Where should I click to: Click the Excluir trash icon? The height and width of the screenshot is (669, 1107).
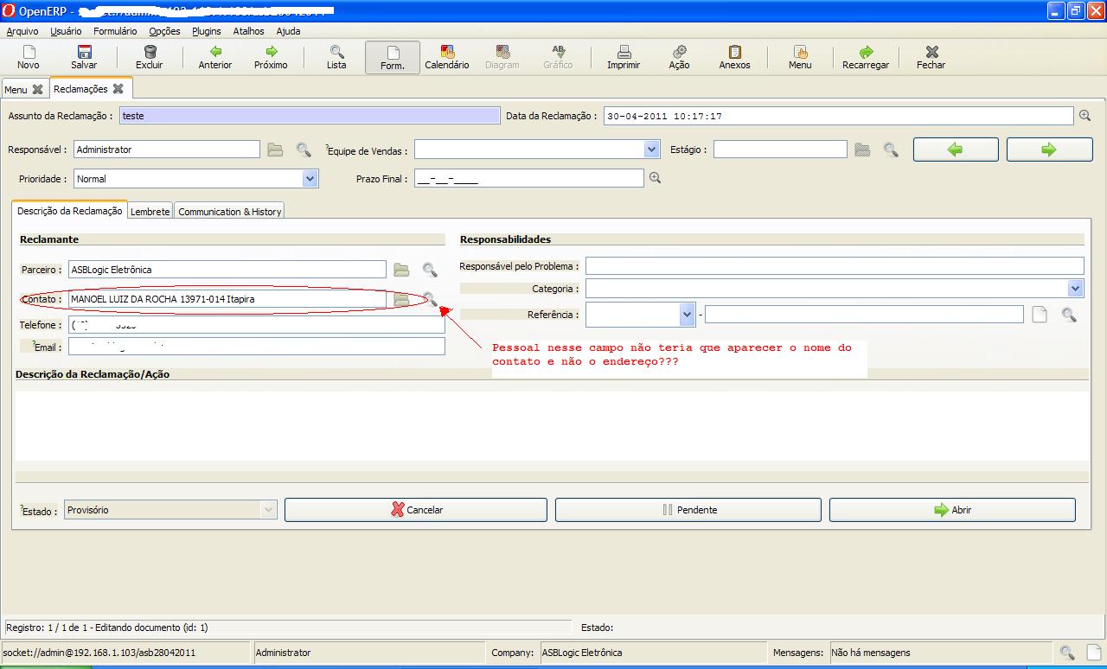[149, 57]
